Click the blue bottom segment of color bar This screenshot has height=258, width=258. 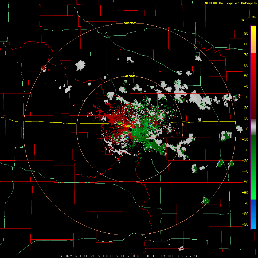click(x=253, y=214)
